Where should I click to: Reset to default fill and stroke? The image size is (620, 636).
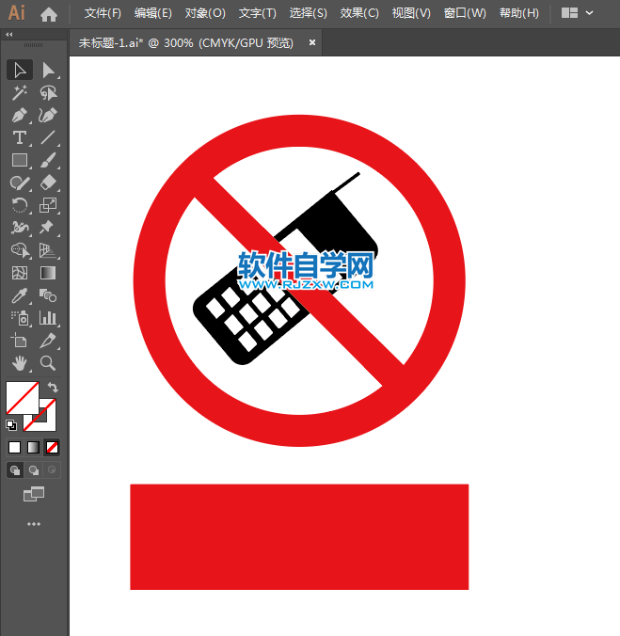coord(11,425)
